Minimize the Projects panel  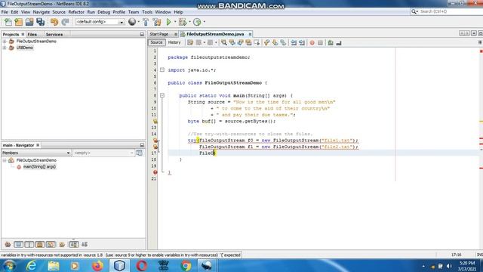click(142, 35)
